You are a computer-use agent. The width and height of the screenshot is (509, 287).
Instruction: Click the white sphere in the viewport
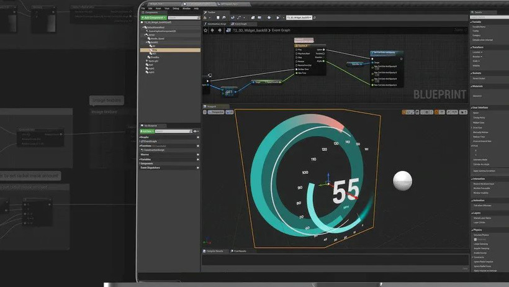pos(402,180)
